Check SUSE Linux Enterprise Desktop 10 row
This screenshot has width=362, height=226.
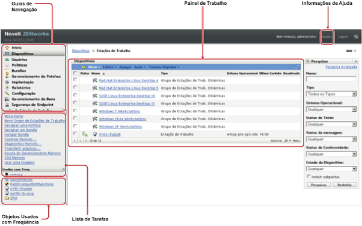click(x=75, y=95)
